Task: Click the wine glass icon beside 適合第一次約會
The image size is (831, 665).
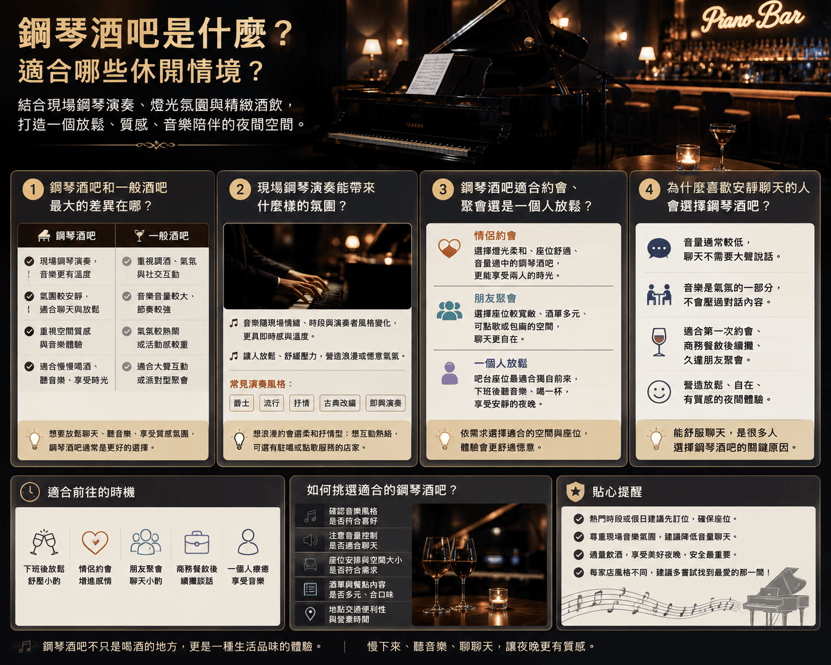Action: (659, 342)
